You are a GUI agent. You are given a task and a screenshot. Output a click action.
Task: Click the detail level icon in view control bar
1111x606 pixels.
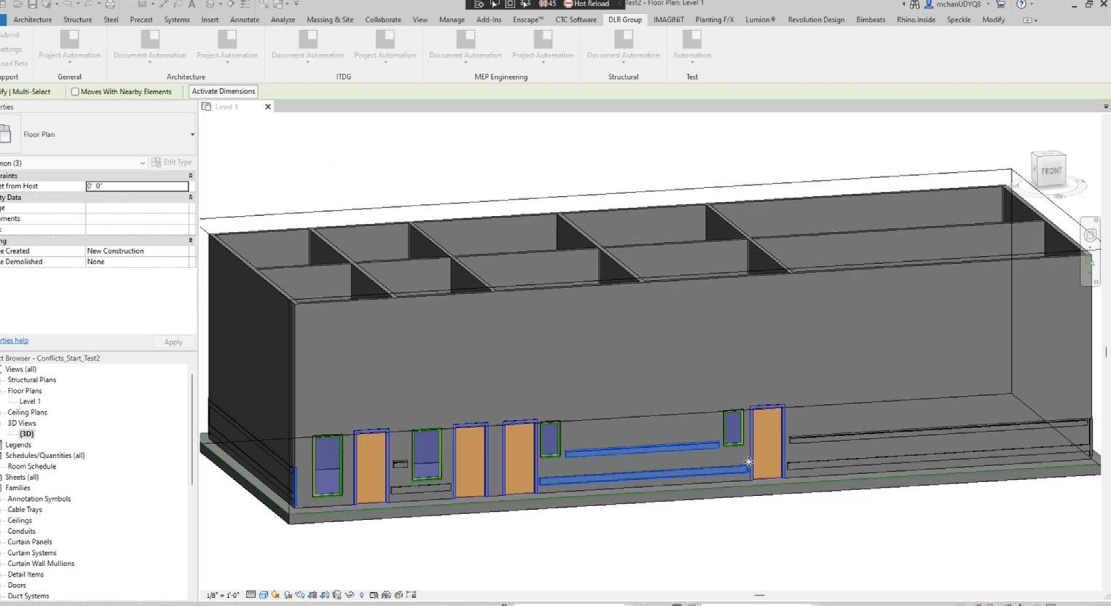(251, 595)
